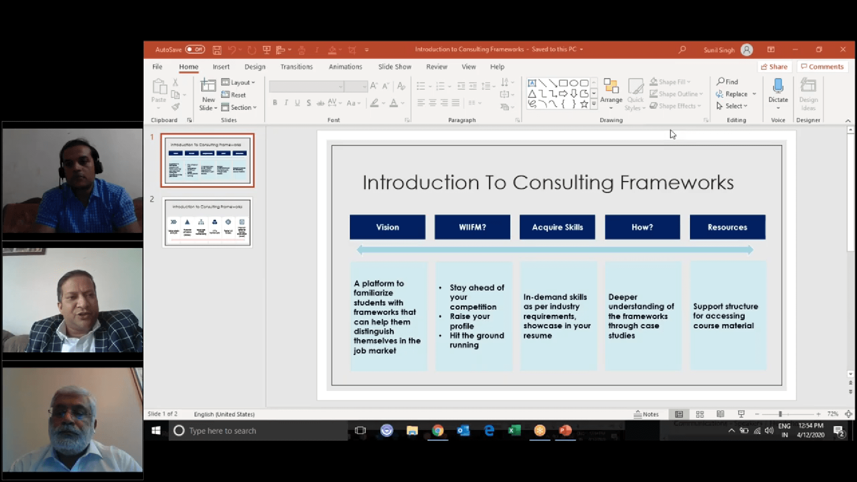This screenshot has width=857, height=482.
Task: Select slide 2 thumbnail
Action: coord(208,222)
